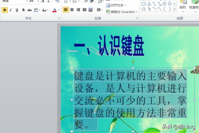This screenshot has width=199, height=133.
Task: Open bullets list dropdown arrow
Action: click(70, 1)
